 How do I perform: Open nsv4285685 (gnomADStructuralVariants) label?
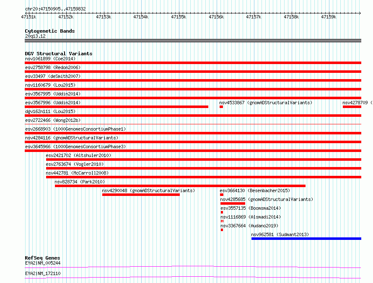pos(267,199)
